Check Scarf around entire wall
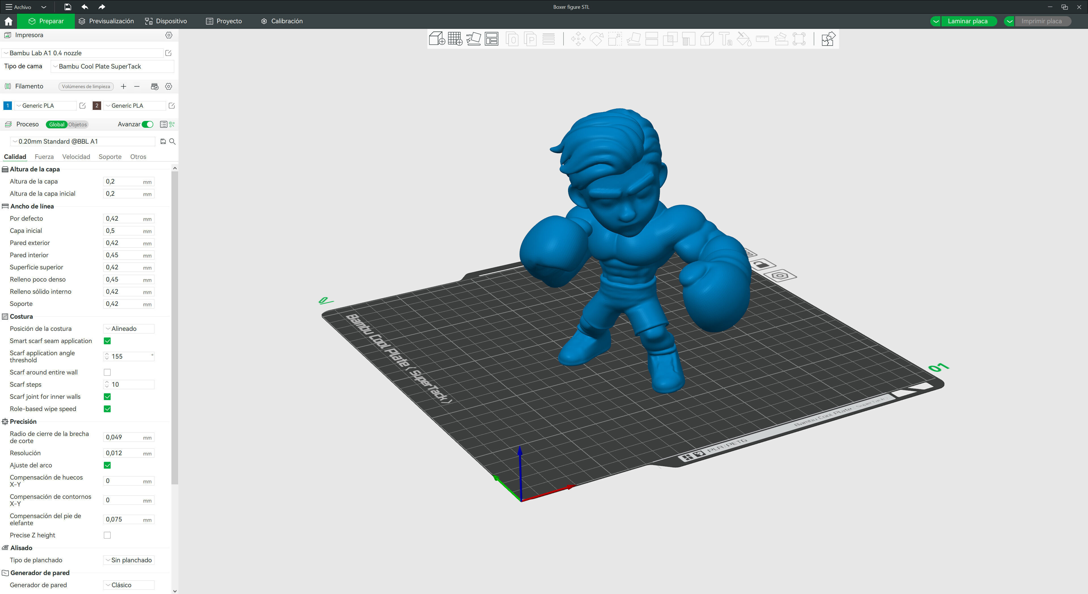The width and height of the screenshot is (1088, 594). pyautogui.click(x=107, y=372)
